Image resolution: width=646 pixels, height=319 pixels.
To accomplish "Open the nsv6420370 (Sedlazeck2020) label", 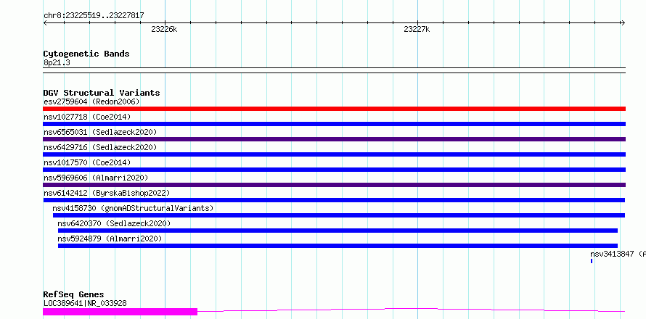I will point(114,223).
